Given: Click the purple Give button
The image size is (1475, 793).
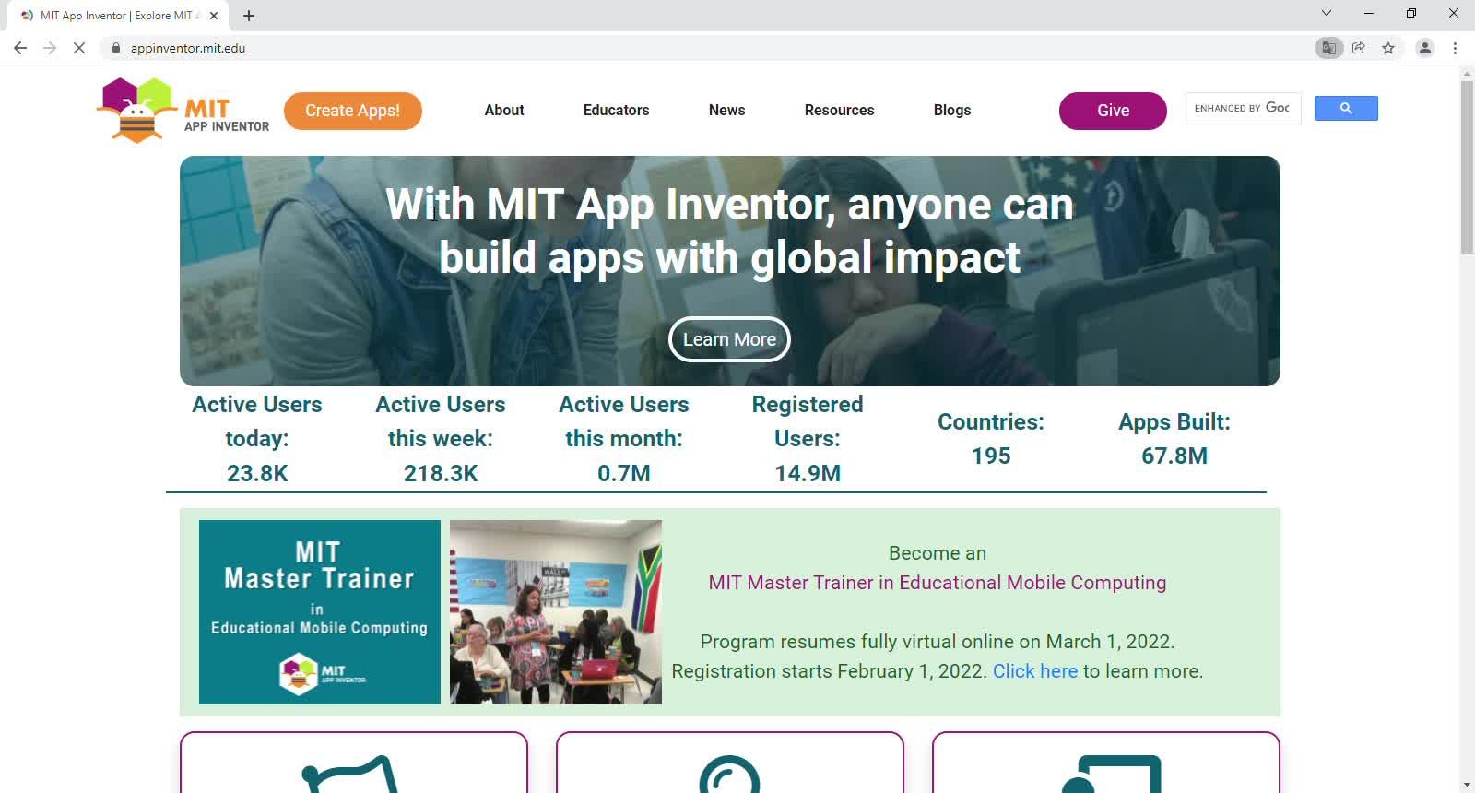Looking at the screenshot, I should (x=1113, y=111).
